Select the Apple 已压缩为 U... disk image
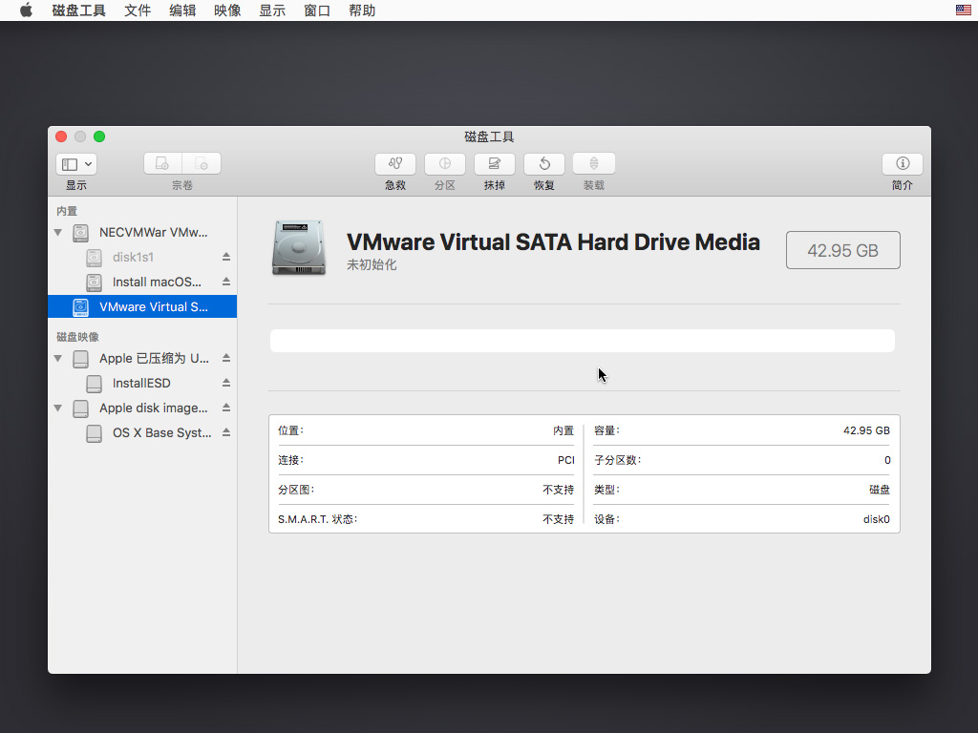 pyautogui.click(x=142, y=359)
